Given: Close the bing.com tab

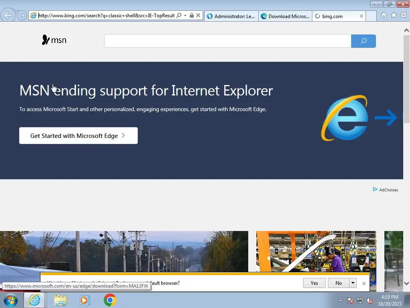Looking at the screenshot, I should [362, 16].
